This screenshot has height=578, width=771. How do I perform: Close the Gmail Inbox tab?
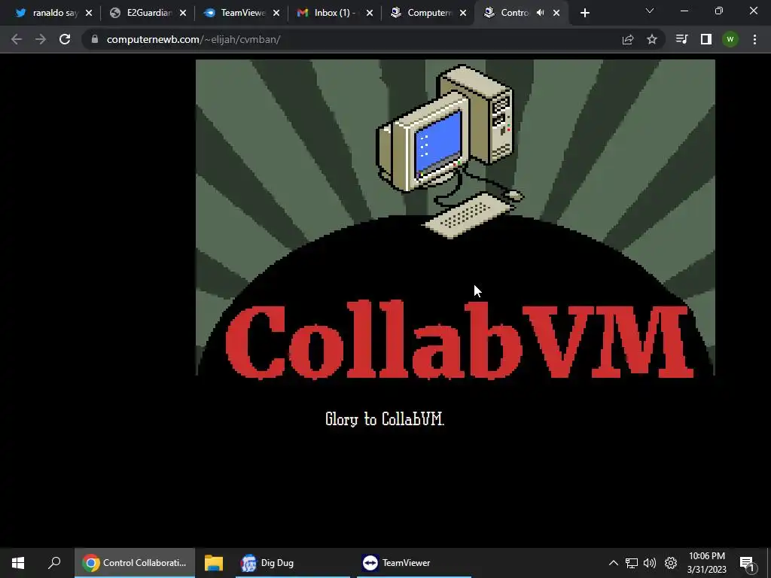coord(370,14)
